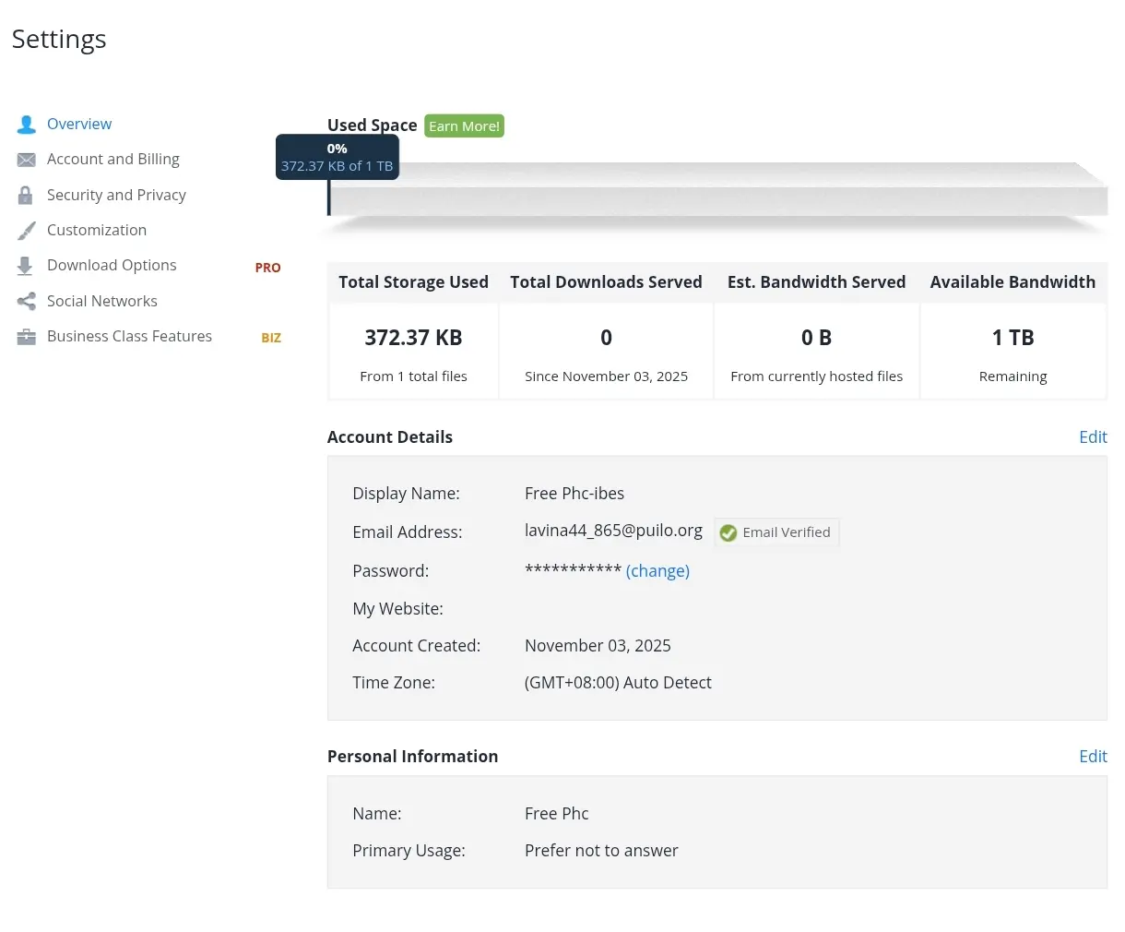Click the Social Networks share icon
Screen dimensions: 1125x932
(x=26, y=301)
